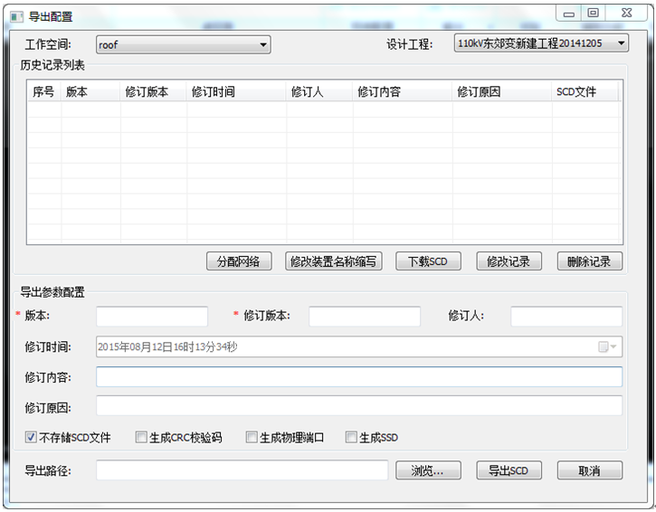The width and height of the screenshot is (656, 512).
Task: Click the 导出路径 input field
Action: point(242,470)
